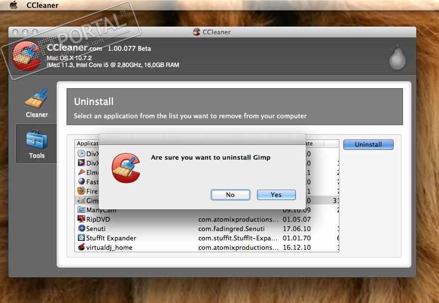Switch to the Cleaner section
The width and height of the screenshot is (439, 303).
[37, 102]
